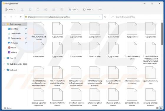Click the Paste icon in toolbar
165x111 pixels.
(x=38, y=9)
